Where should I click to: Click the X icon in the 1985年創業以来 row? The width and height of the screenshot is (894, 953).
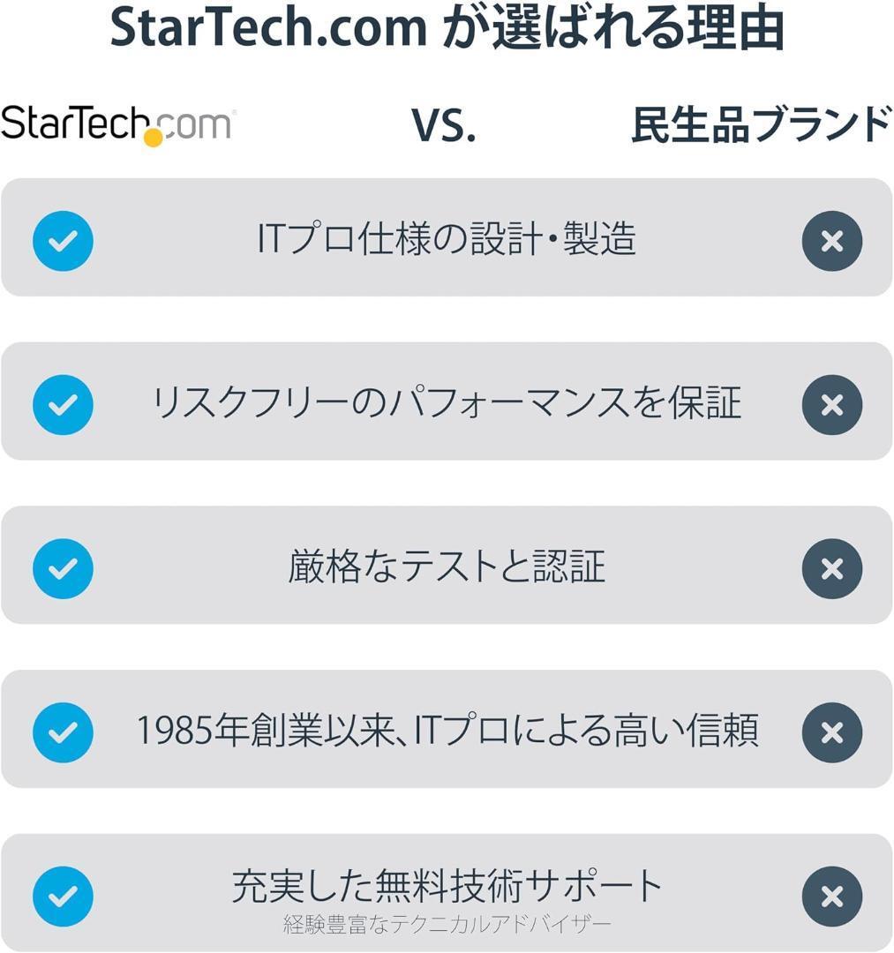click(x=831, y=732)
